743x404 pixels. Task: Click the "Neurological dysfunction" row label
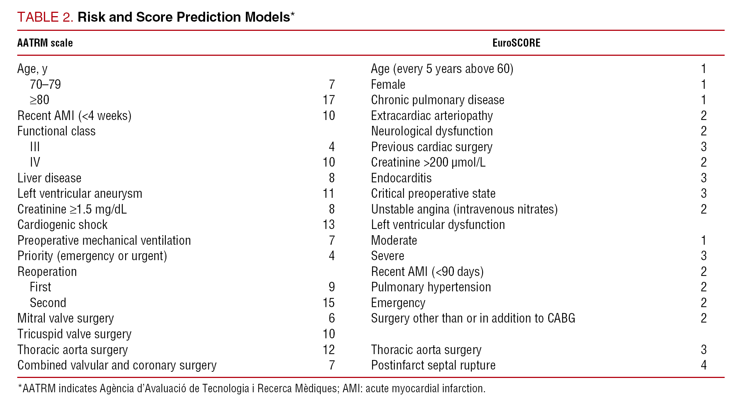432,131
